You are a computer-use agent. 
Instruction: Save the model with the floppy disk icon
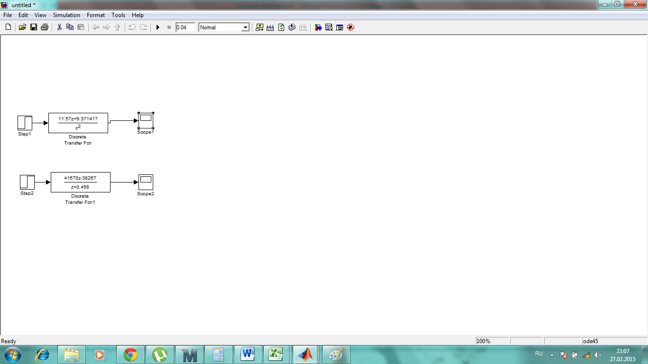click(x=34, y=27)
